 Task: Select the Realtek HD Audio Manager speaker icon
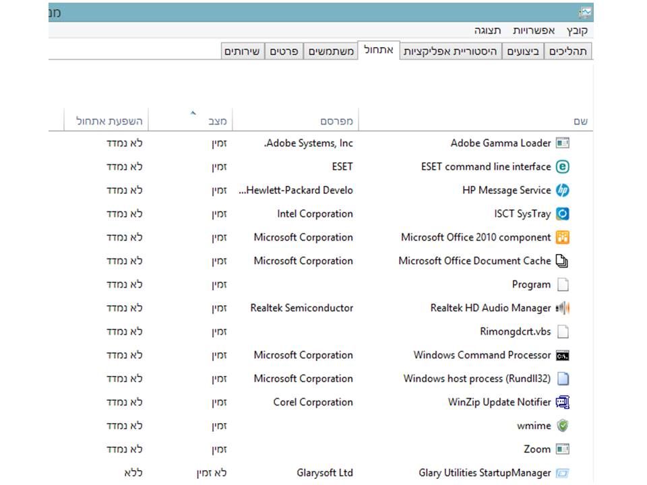click(562, 308)
